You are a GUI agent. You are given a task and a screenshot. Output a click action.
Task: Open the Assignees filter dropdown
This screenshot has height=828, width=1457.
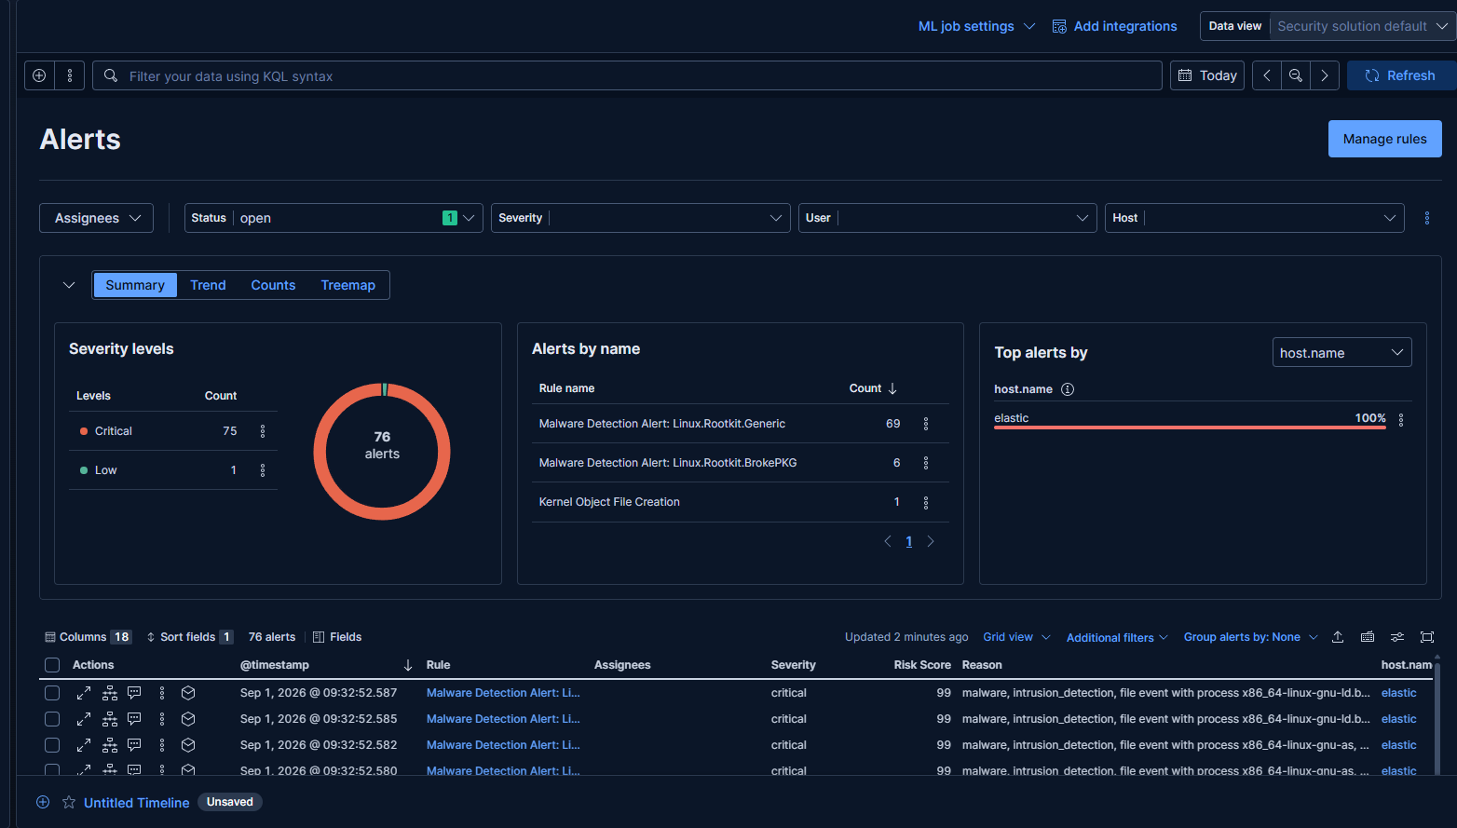coord(97,218)
